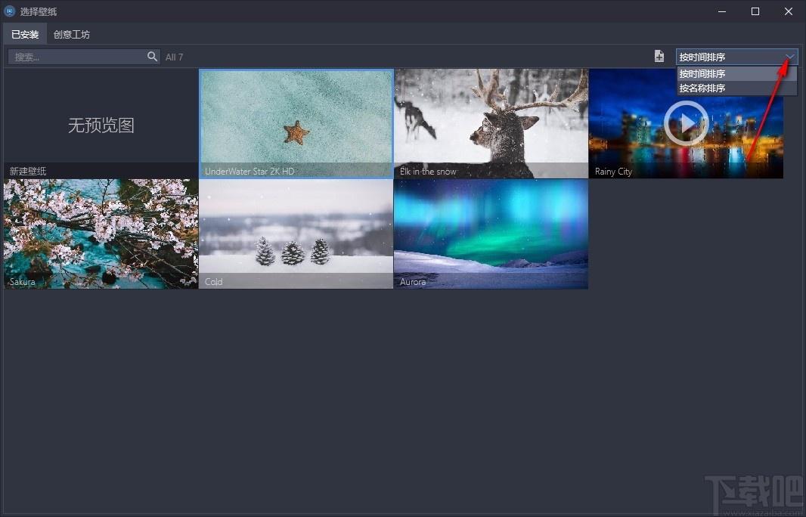Close the 选择壁纸 window
This screenshot has height=517, width=806.
(789, 11)
